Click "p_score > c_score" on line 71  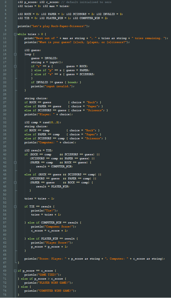[49, 279]
